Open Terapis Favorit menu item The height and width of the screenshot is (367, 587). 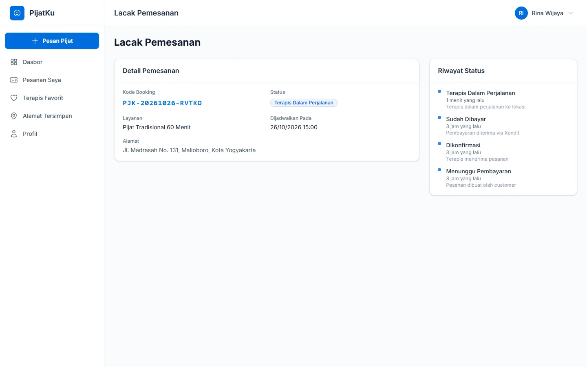coord(52,98)
